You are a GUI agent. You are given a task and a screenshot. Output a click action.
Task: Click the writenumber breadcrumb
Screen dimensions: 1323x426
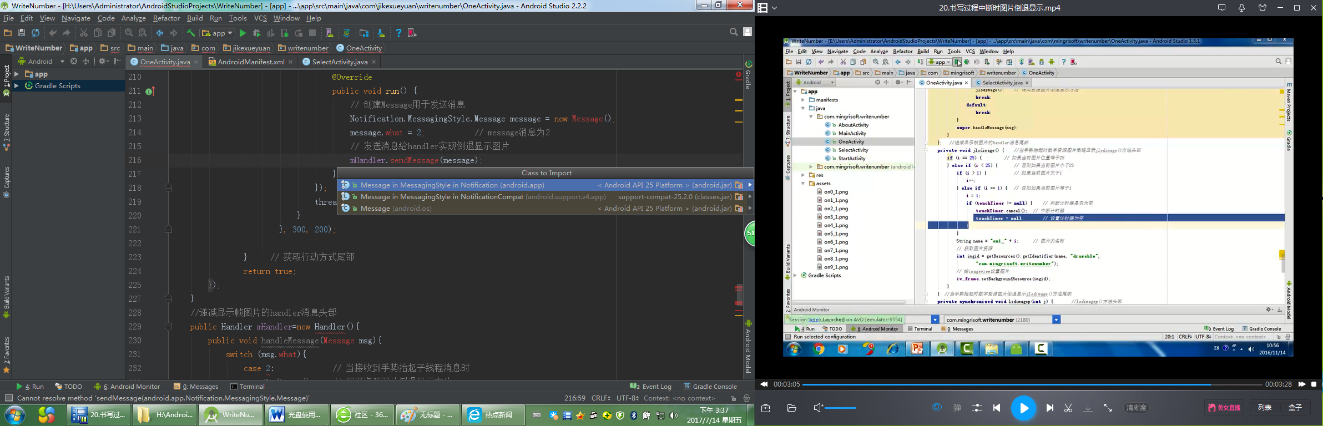[x=304, y=48]
